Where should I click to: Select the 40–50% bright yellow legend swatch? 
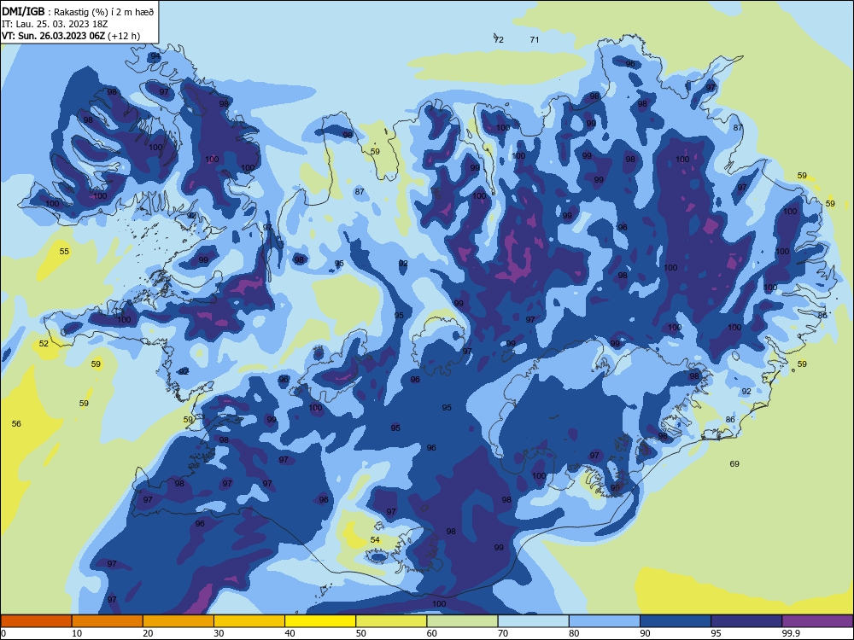click(x=320, y=621)
